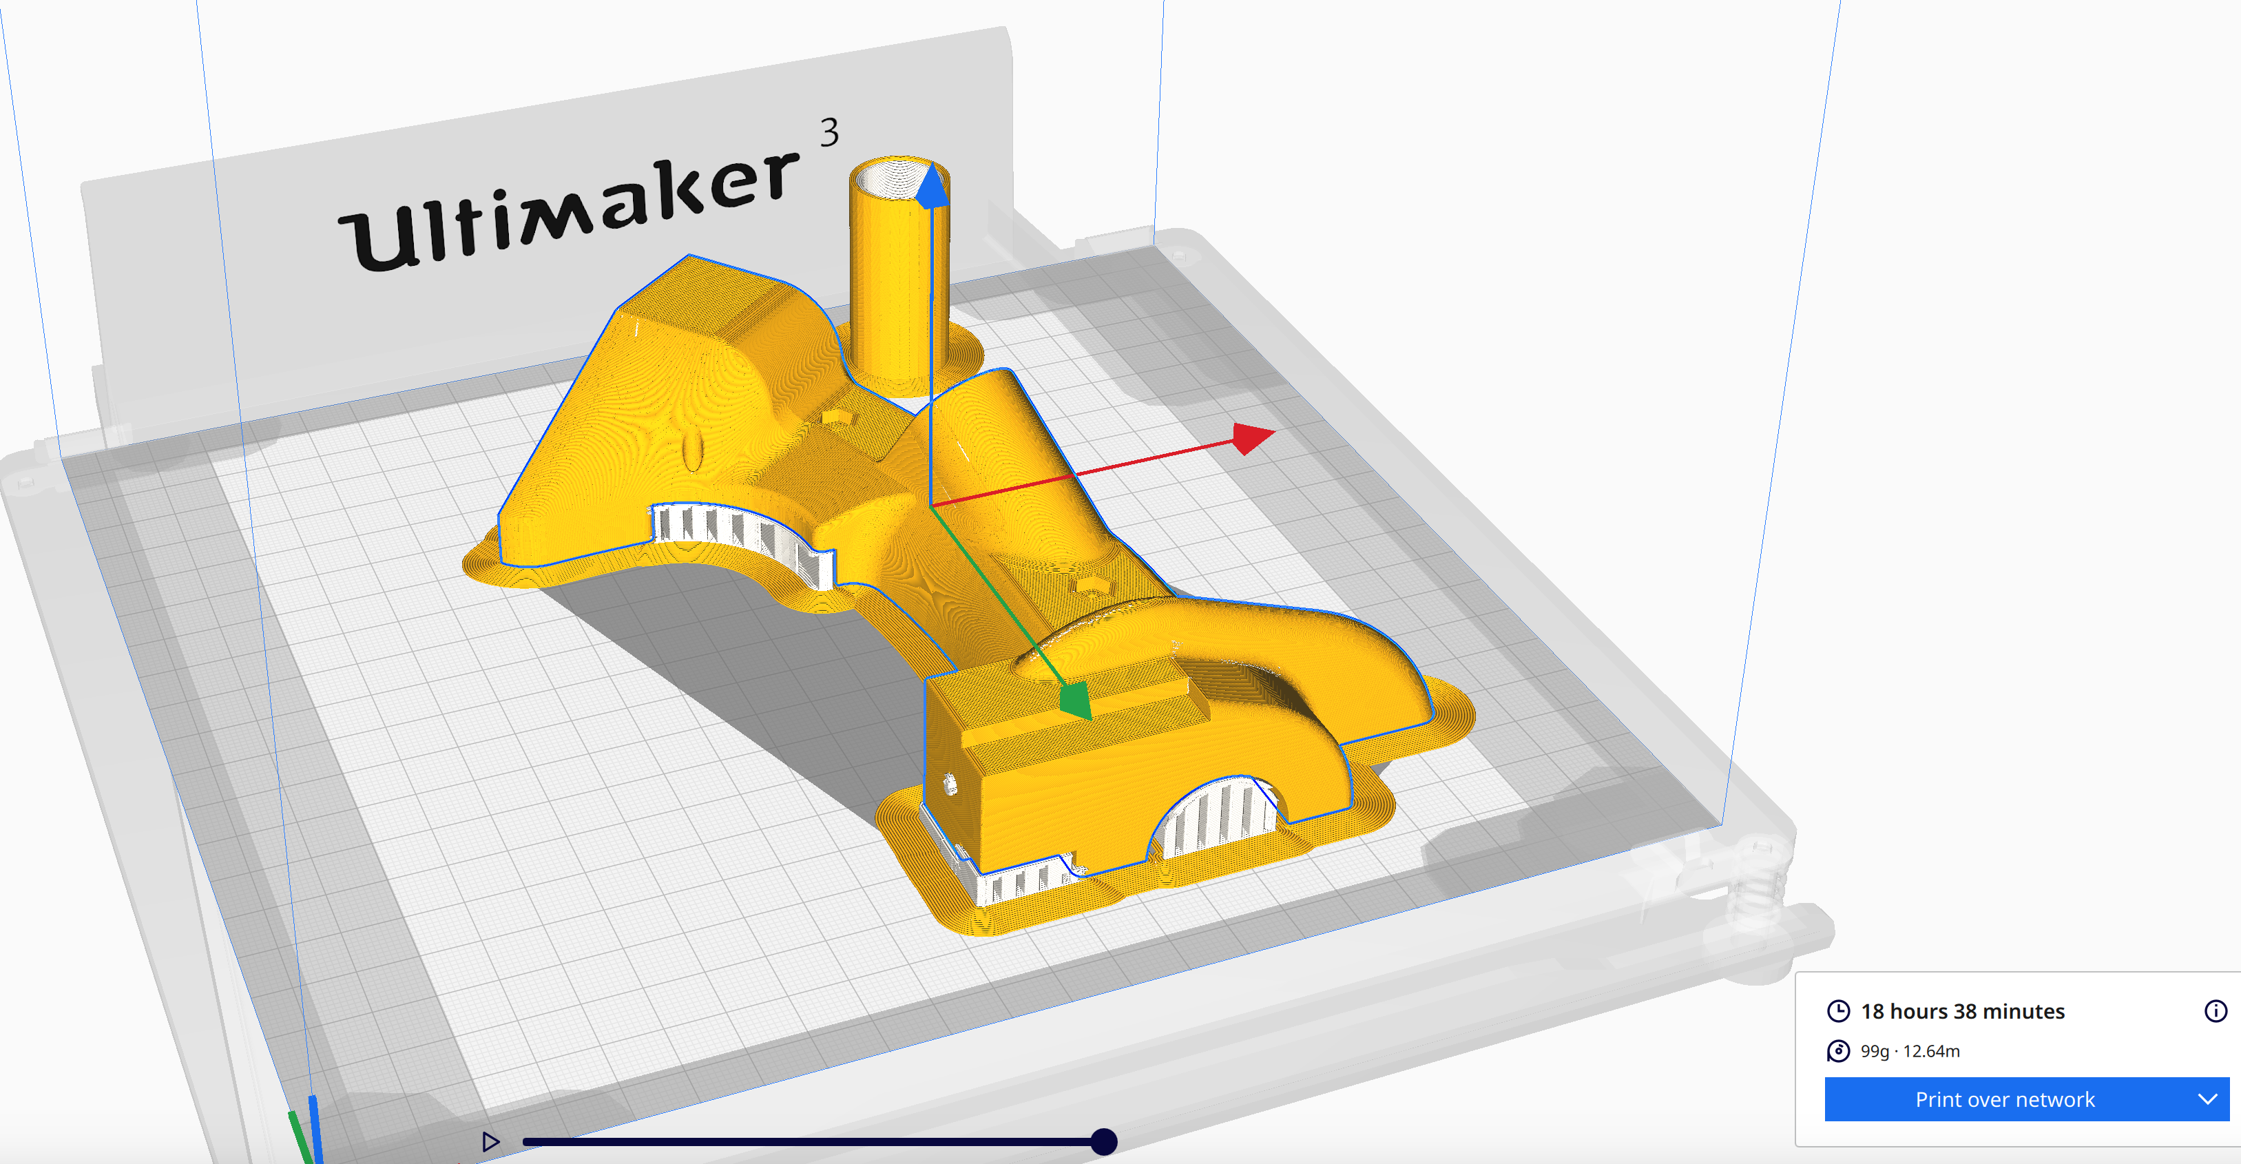This screenshot has width=2241, height=1164.
Task: Click the Print over network button
Action: tap(2004, 1100)
